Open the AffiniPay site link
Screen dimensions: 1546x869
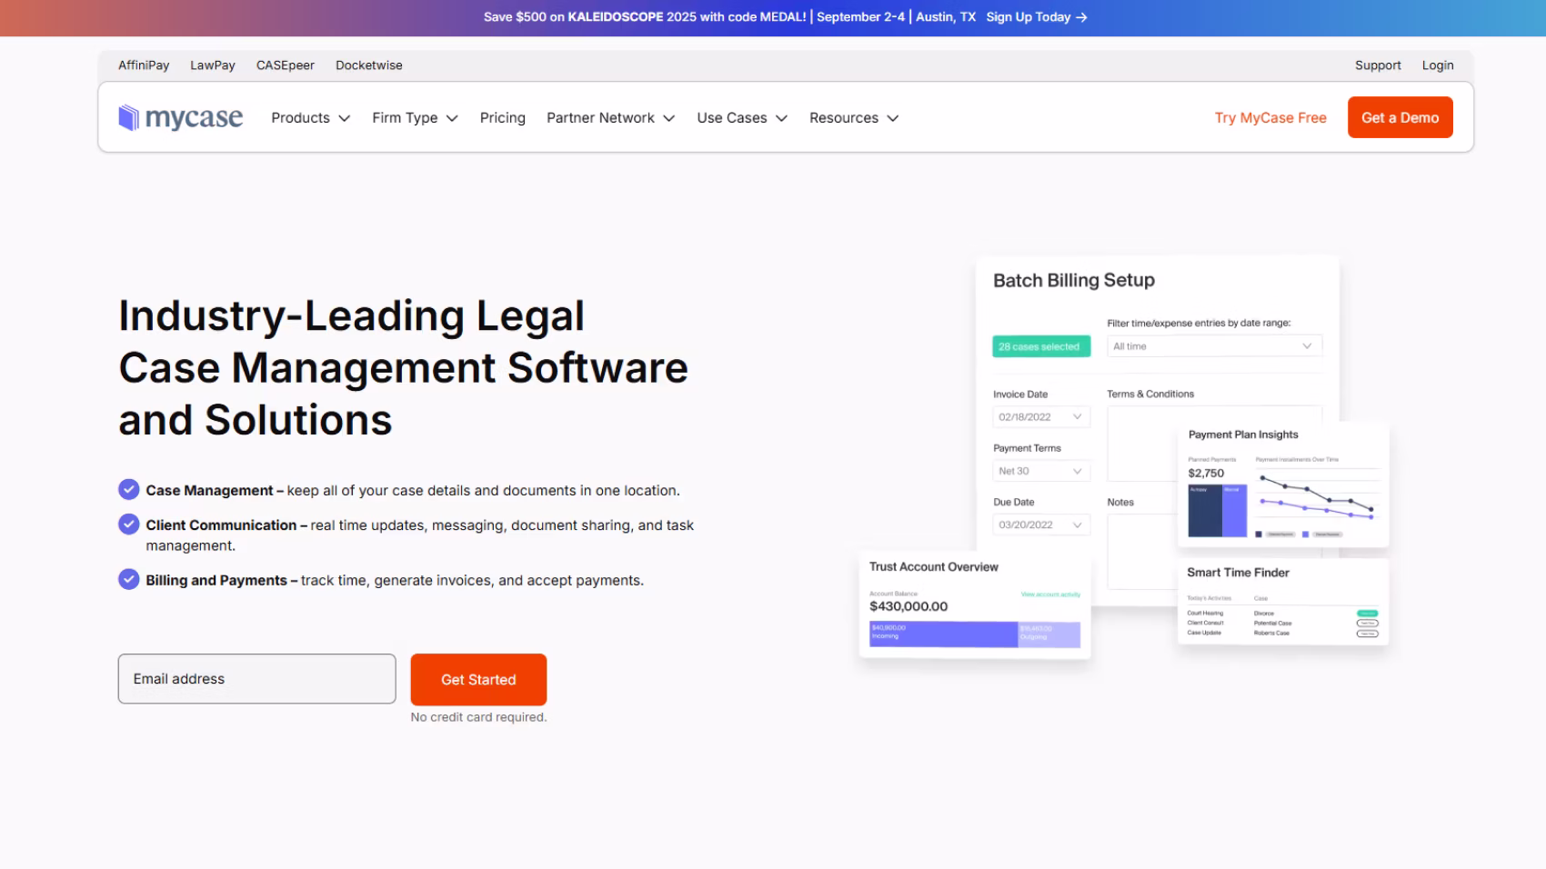pos(144,65)
